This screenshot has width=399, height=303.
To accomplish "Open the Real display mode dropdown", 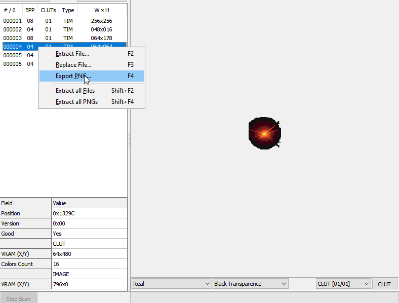I will (x=171, y=284).
